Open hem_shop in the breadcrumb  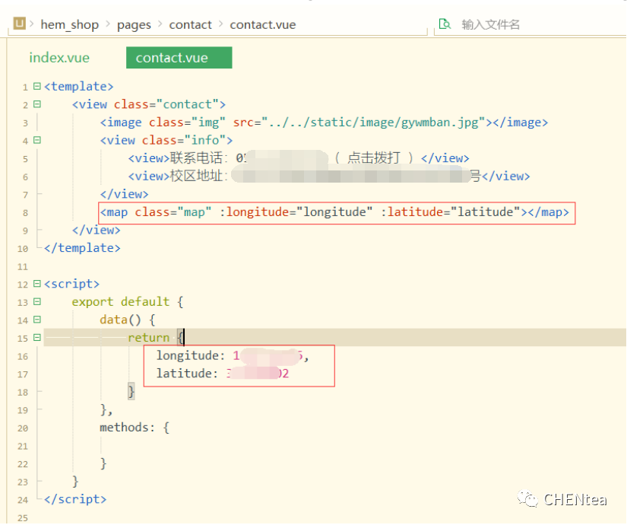coord(70,25)
